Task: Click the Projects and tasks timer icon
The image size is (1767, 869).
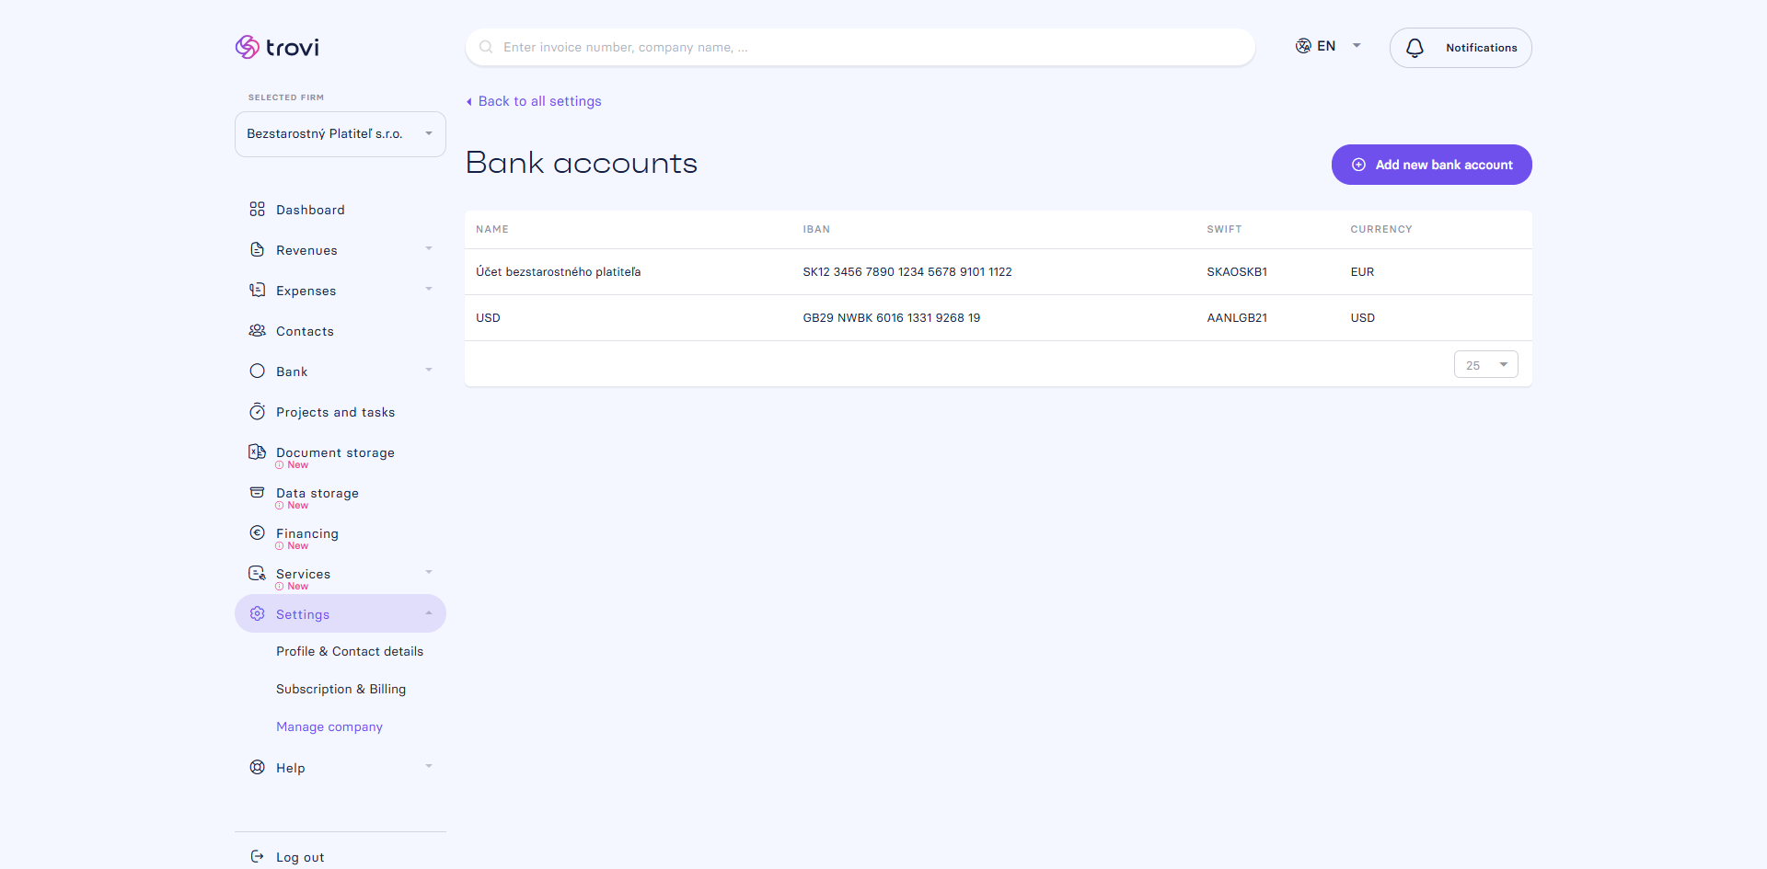Action: tap(257, 412)
